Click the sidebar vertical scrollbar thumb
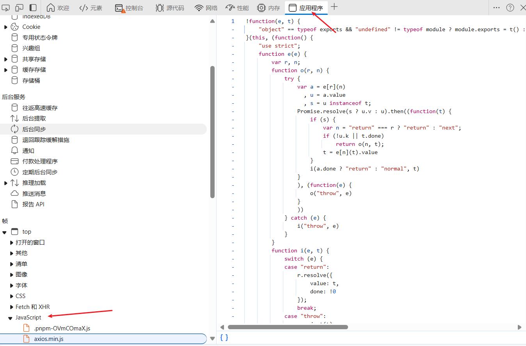This screenshot has height=346, width=526. coord(213,132)
